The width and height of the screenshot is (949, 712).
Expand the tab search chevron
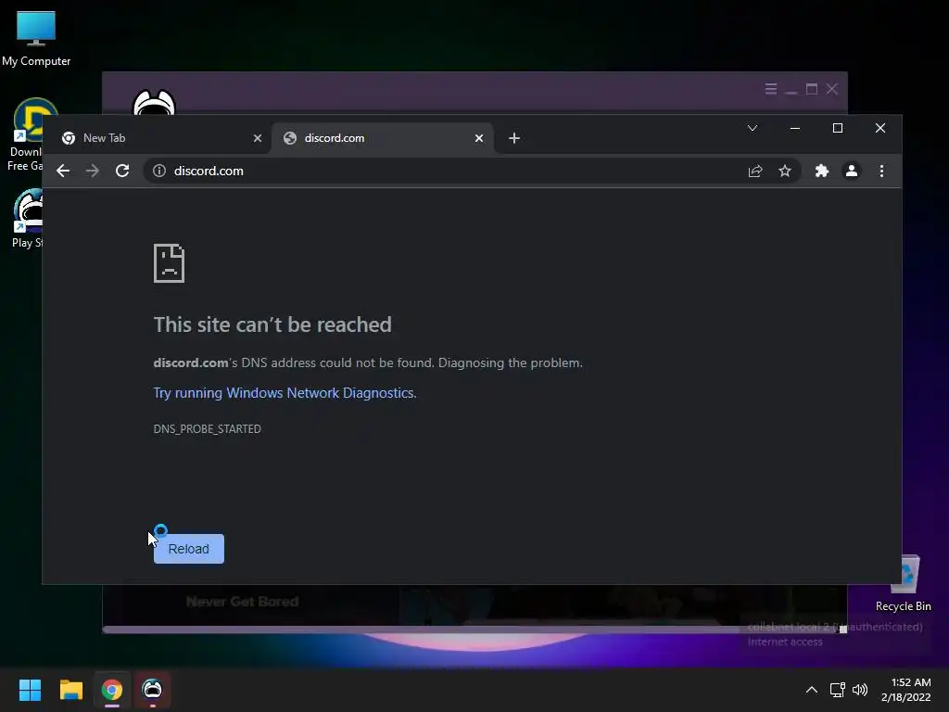[753, 128]
